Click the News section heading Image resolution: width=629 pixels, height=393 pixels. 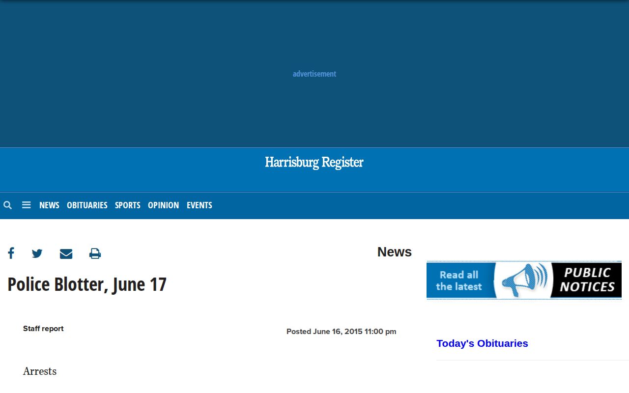(x=395, y=252)
